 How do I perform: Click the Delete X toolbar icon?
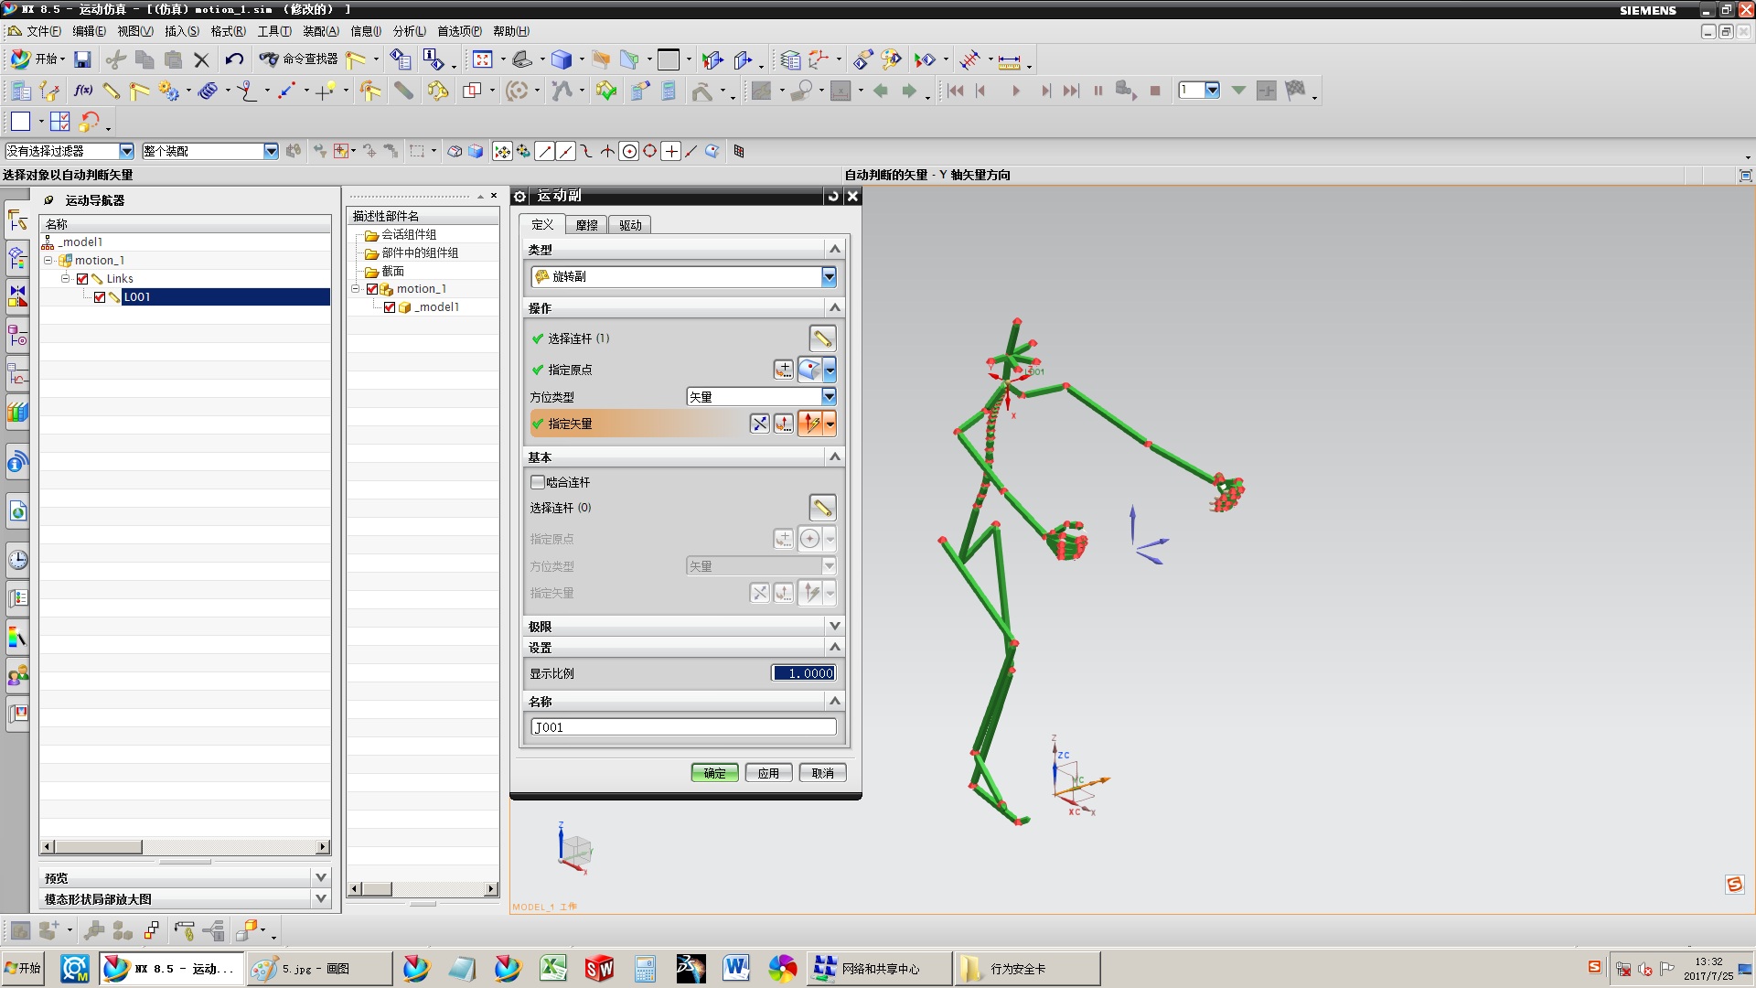click(x=202, y=60)
